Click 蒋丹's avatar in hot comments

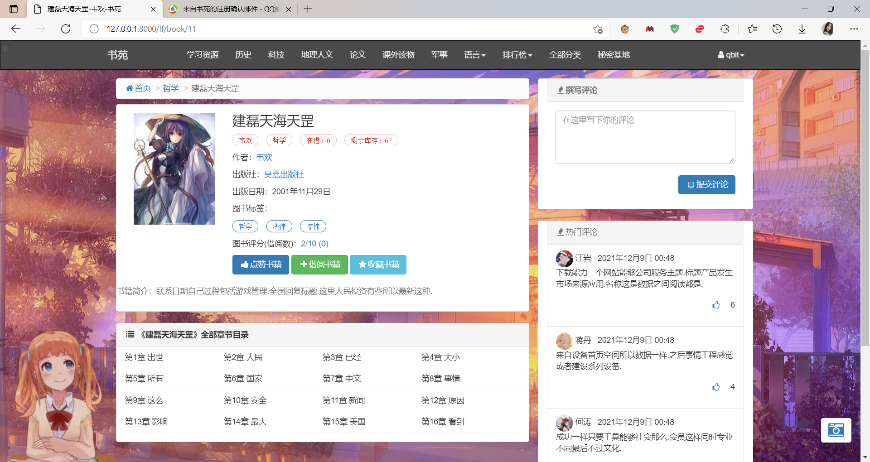click(x=564, y=341)
